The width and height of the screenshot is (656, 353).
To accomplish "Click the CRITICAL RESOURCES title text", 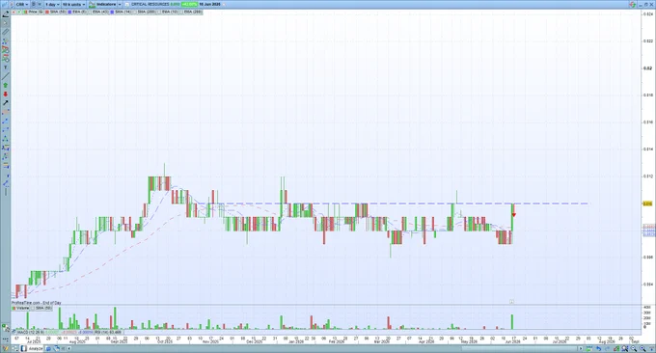I will point(150,4).
